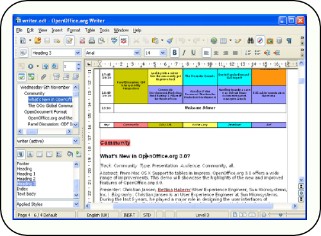Open Page Preview magnifier icon
This screenshot has height=236, width=321.
coord(101,41)
